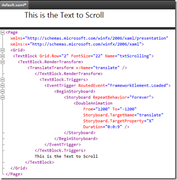Click the DoubleAnimation tag
Viewport: 177px width, 180px height.
click(93, 103)
